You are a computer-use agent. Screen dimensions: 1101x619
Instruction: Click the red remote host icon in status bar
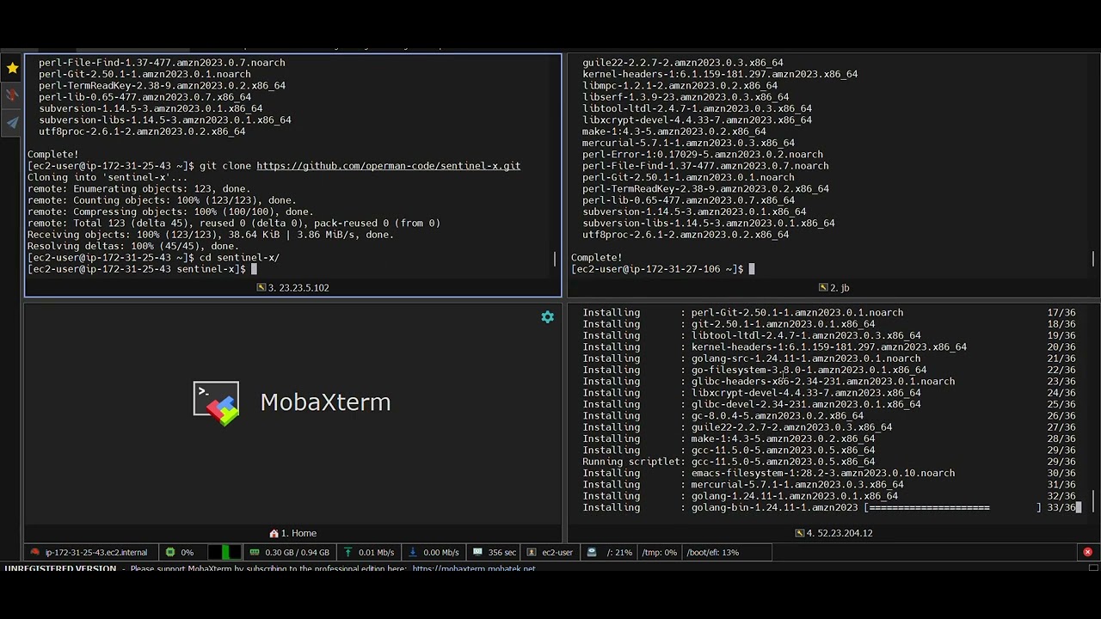coord(34,552)
